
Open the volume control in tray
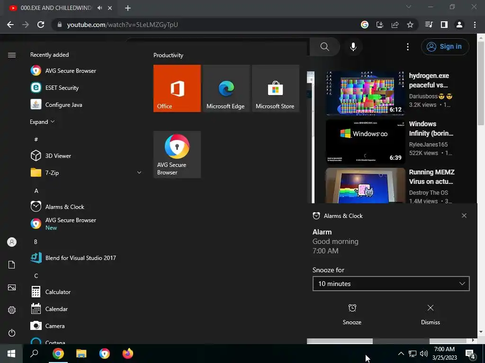pos(424,354)
